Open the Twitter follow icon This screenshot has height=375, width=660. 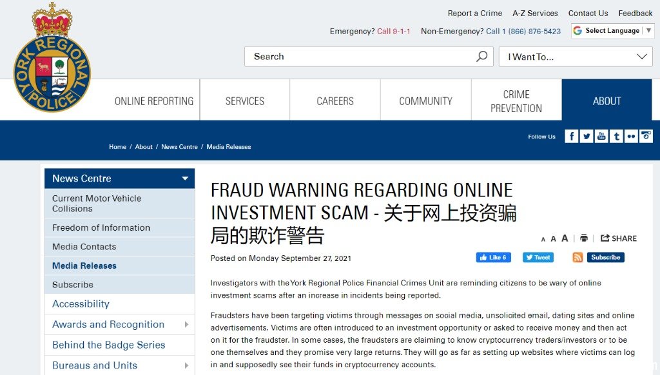tap(587, 137)
